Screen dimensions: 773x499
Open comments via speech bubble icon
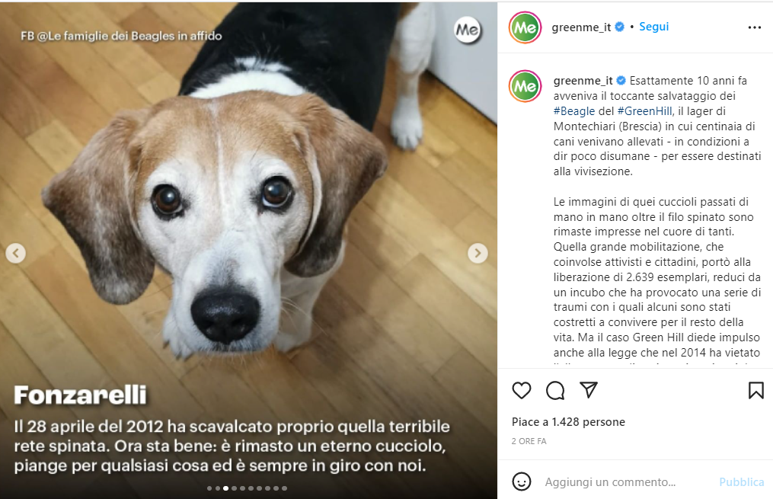[x=555, y=391]
